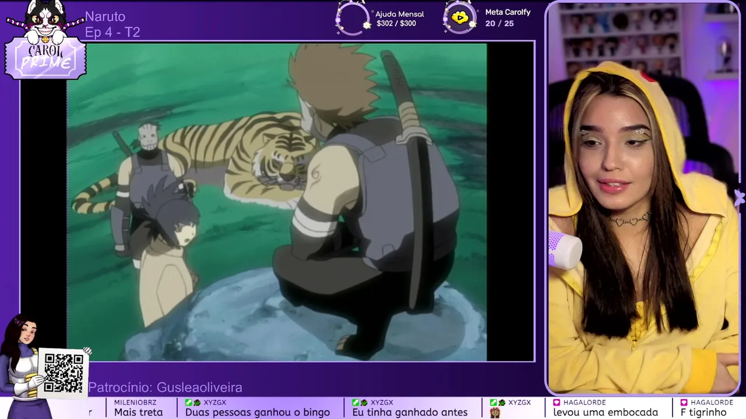746x419 pixels.
Task: Click the emoji in XYZGX's ticker message
Action: pyautogui.click(x=495, y=413)
